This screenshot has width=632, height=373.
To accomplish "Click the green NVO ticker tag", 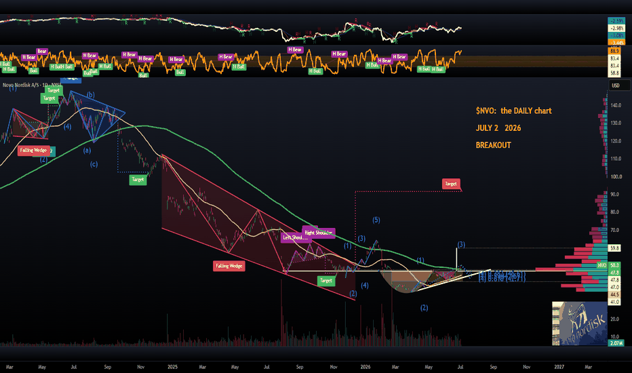I will [601, 265].
